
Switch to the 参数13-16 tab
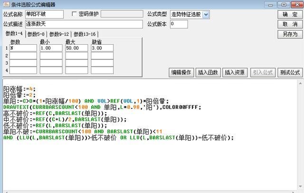[x=85, y=34]
